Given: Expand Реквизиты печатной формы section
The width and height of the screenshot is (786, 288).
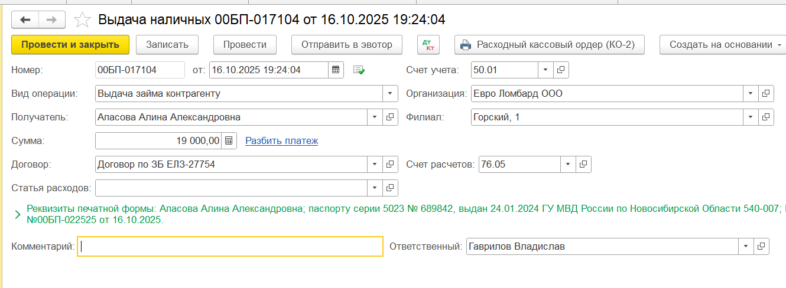Looking at the screenshot, I should (17, 215).
